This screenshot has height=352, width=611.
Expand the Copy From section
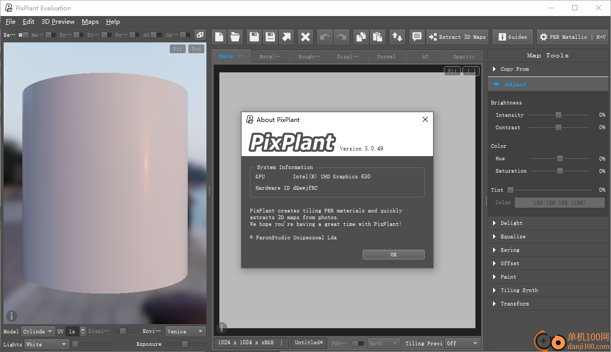[548, 69]
